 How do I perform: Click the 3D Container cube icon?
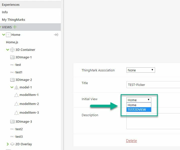[12, 50]
